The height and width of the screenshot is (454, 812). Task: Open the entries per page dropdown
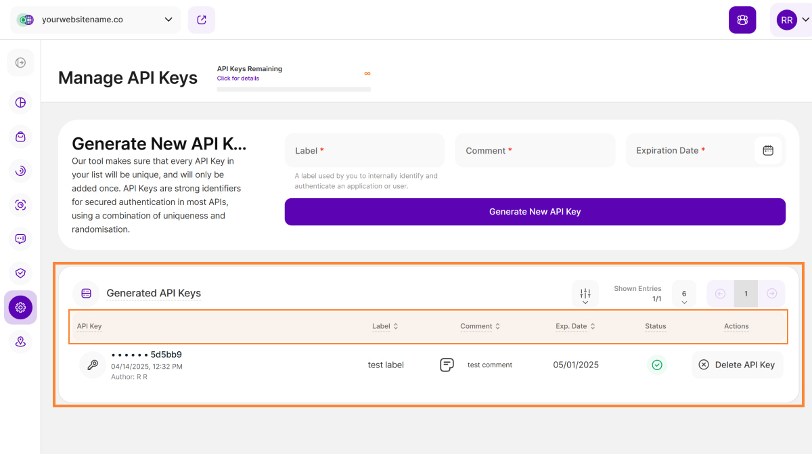(x=684, y=295)
